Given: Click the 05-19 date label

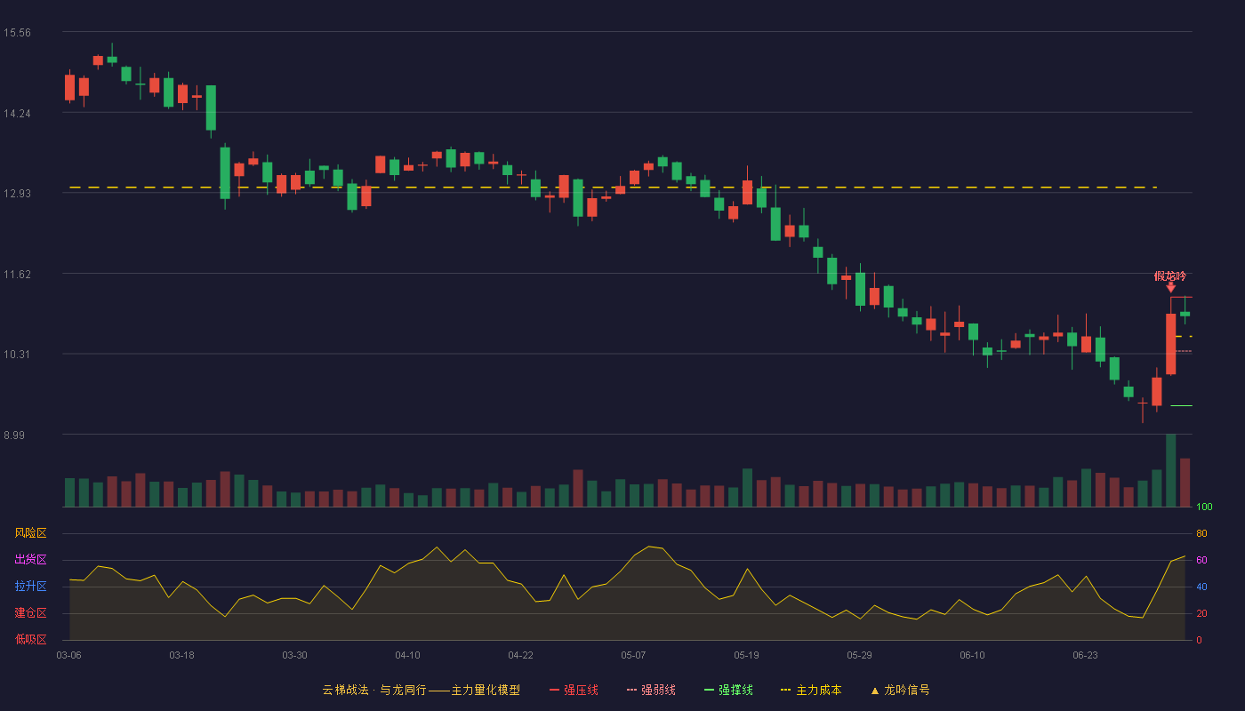Looking at the screenshot, I should (746, 655).
